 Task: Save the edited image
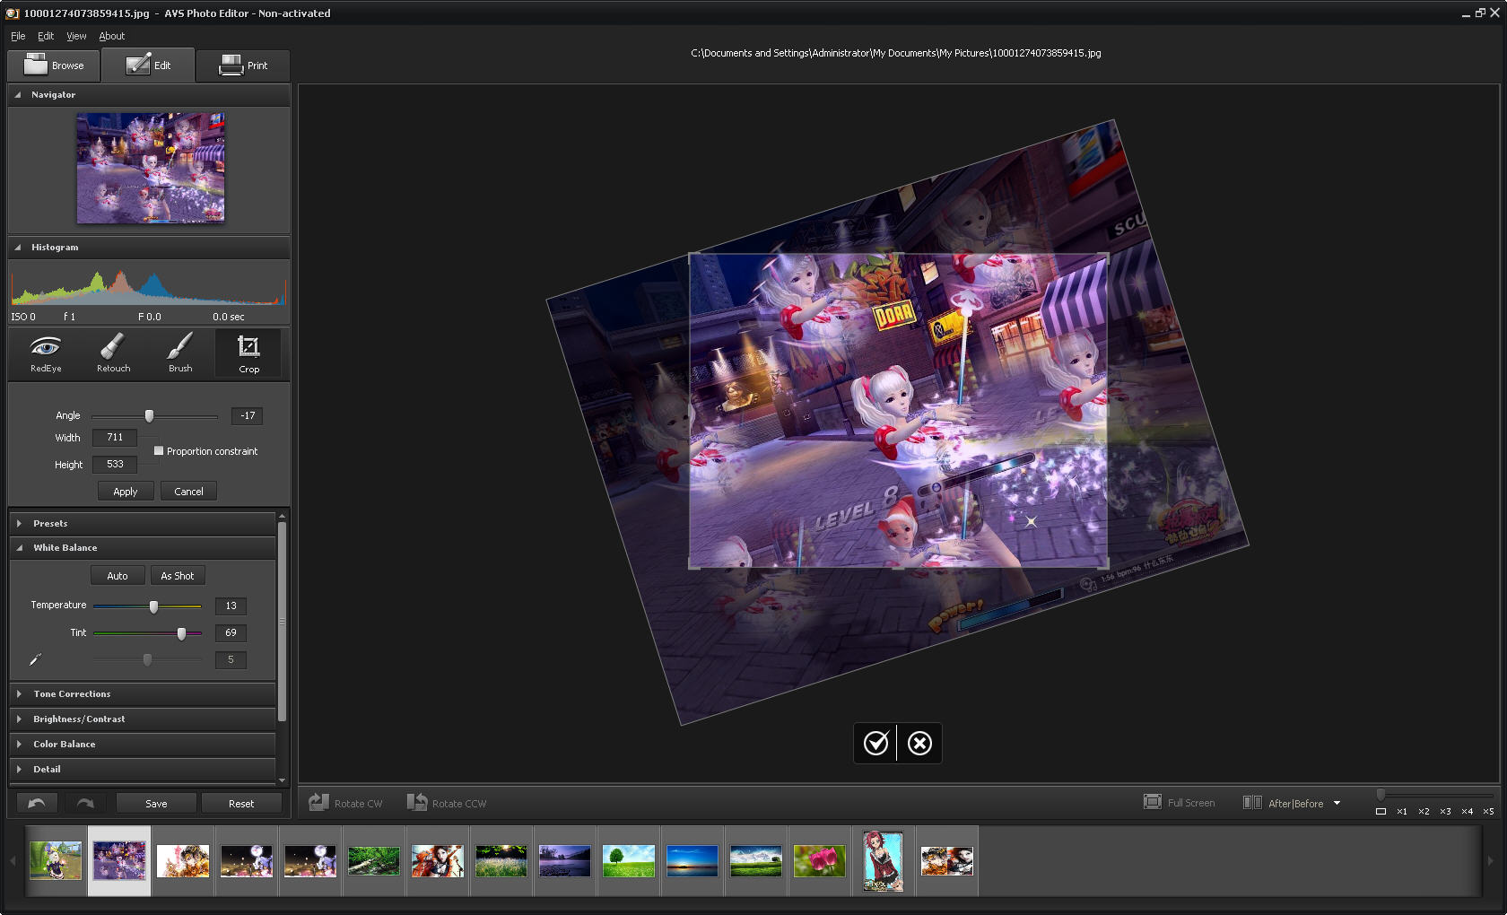click(x=156, y=804)
